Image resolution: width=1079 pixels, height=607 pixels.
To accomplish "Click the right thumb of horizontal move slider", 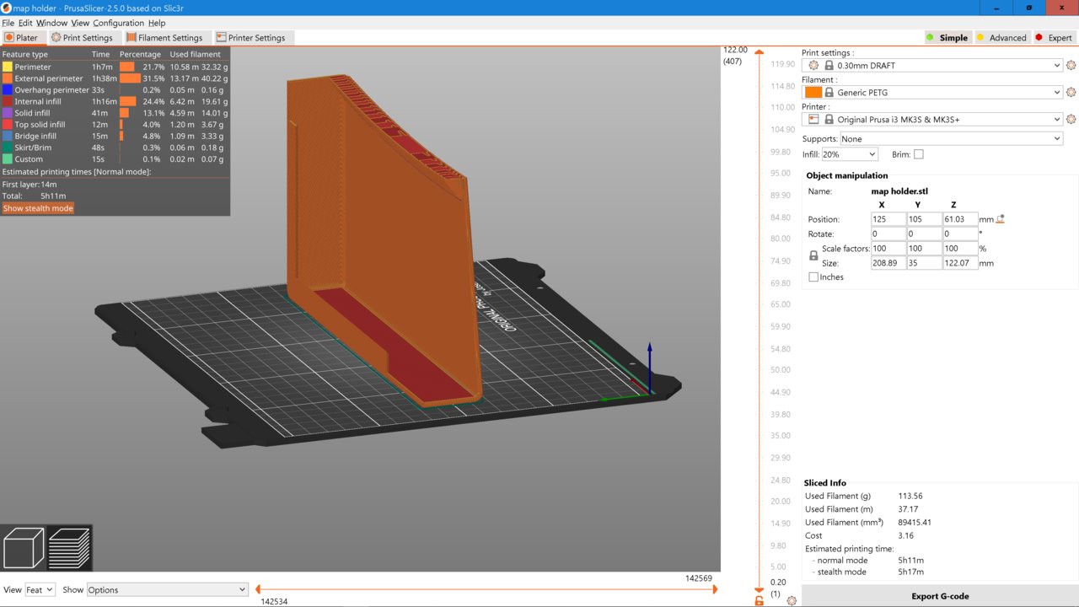I will coord(715,590).
